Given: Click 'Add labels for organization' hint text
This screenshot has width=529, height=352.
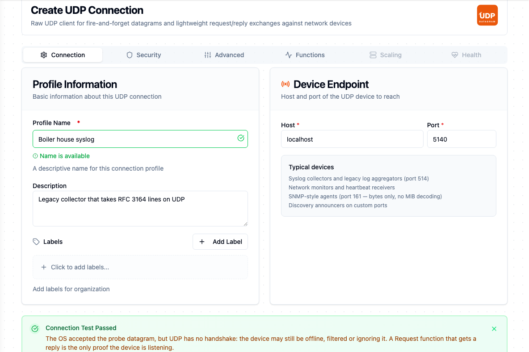Looking at the screenshot, I should [71, 289].
